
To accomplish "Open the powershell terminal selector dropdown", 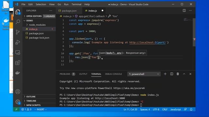I will (144, 74).
